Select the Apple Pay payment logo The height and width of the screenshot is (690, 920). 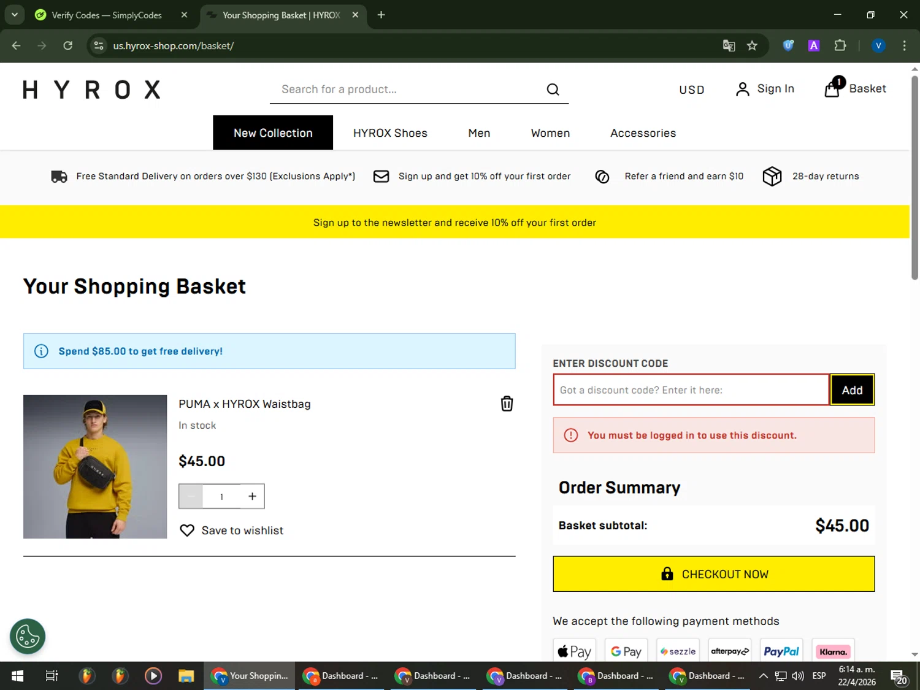(575, 651)
